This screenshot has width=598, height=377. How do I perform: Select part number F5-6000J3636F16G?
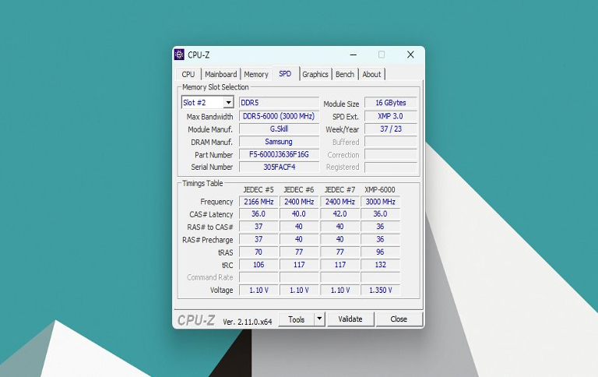coord(279,154)
